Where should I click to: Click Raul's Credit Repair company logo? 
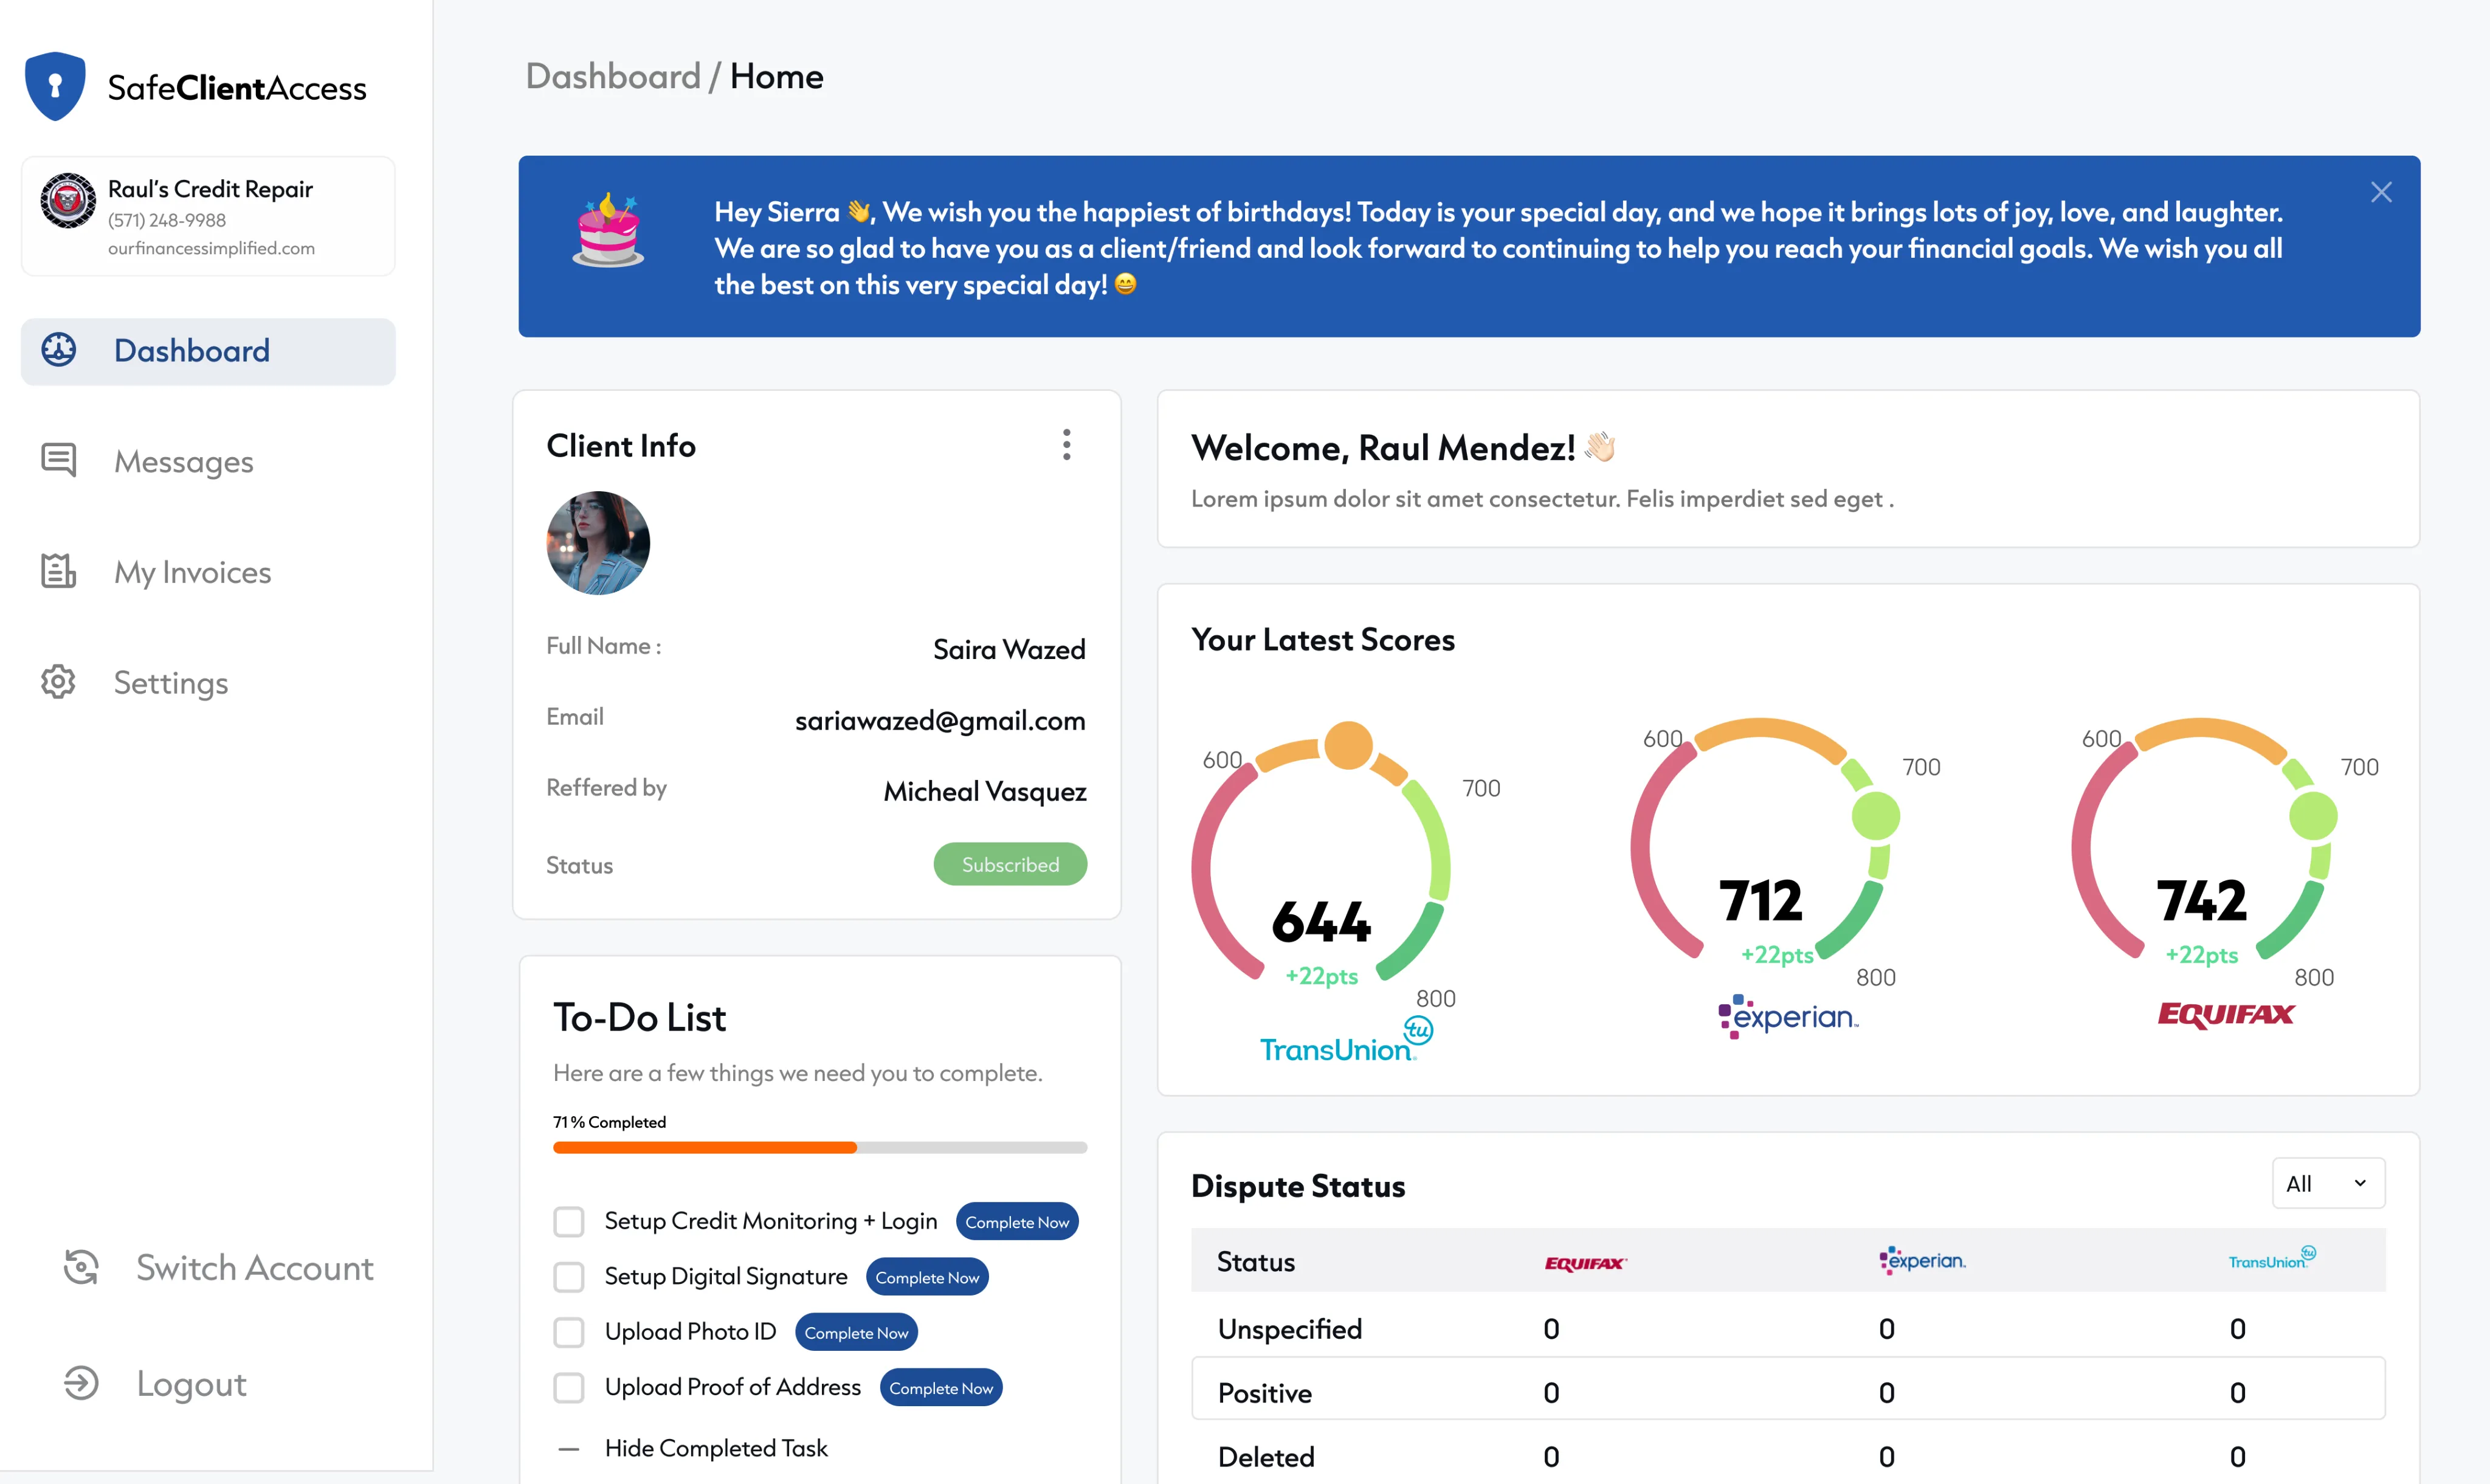pyautogui.click(x=68, y=201)
